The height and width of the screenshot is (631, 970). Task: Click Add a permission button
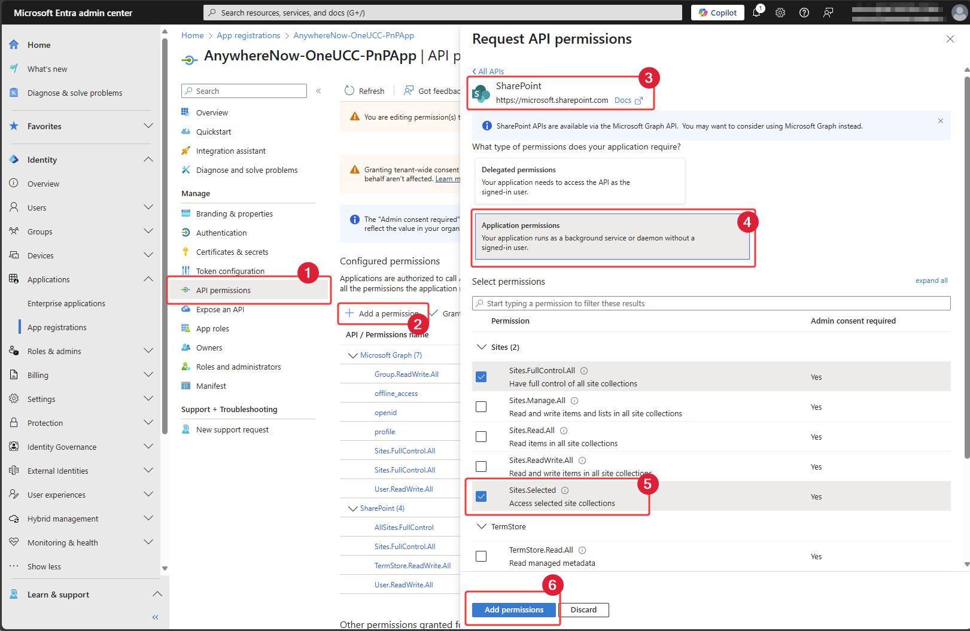(x=383, y=313)
